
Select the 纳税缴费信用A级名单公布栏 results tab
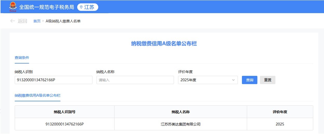click(38, 95)
